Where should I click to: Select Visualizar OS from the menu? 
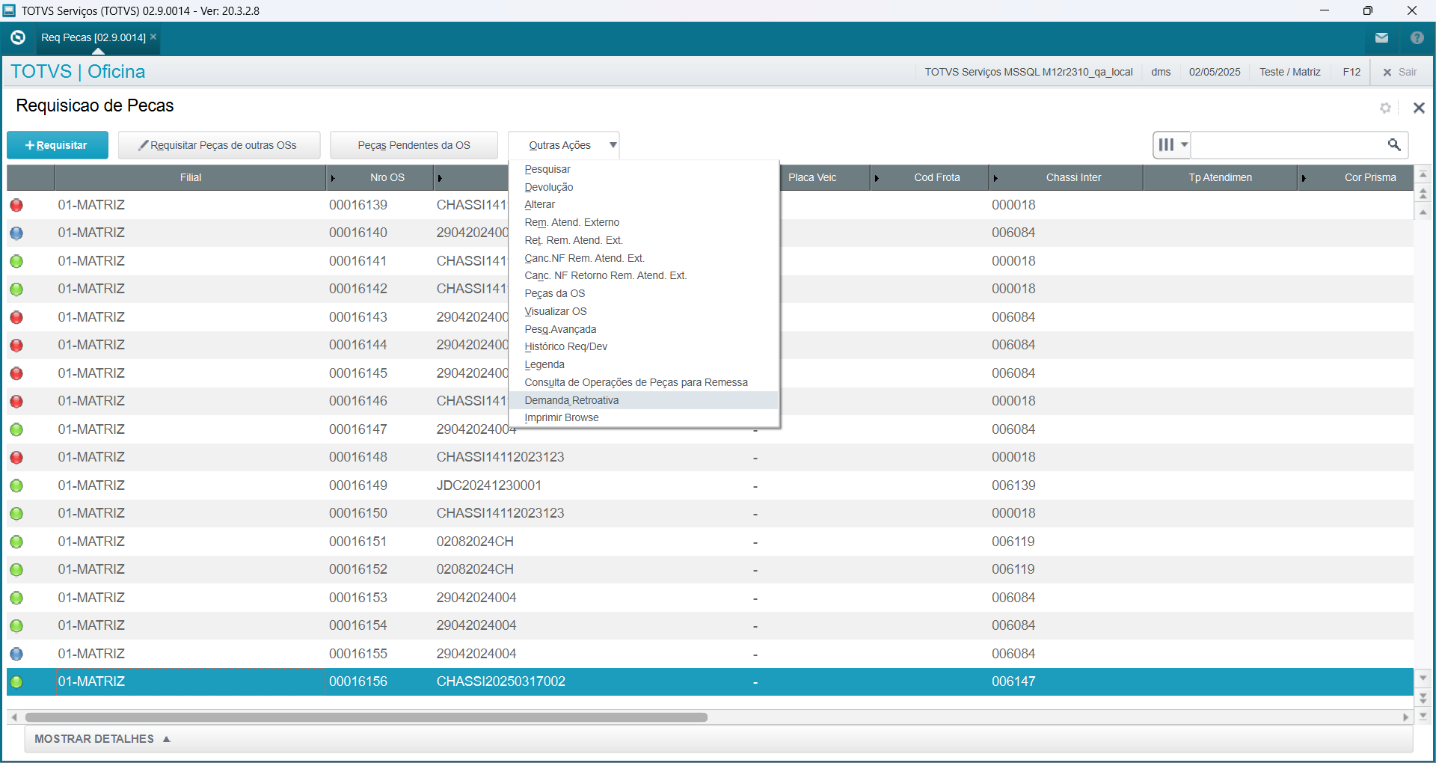click(643, 311)
